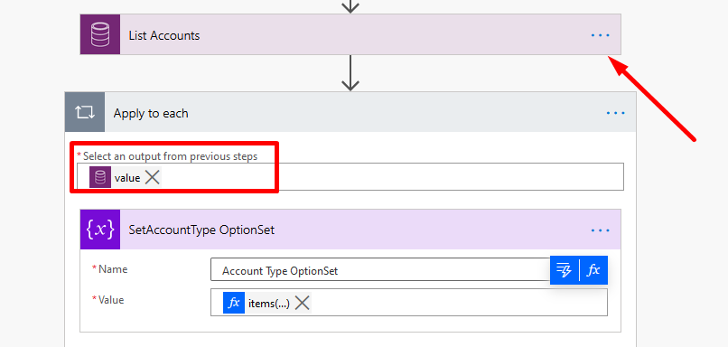Click the SetAccountType variable braces icon
Image resolution: width=728 pixels, height=347 pixels.
(100, 230)
